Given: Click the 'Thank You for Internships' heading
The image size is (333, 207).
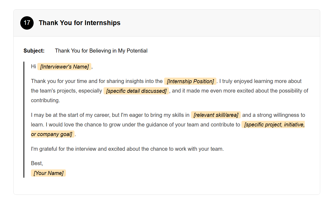Looking at the screenshot, I should [80, 23].
